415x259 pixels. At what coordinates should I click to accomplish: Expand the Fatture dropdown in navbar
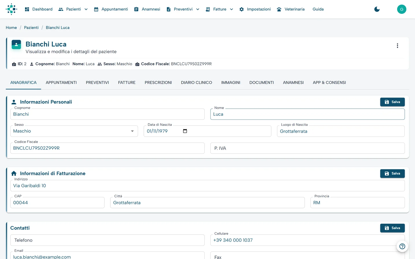tap(231, 9)
